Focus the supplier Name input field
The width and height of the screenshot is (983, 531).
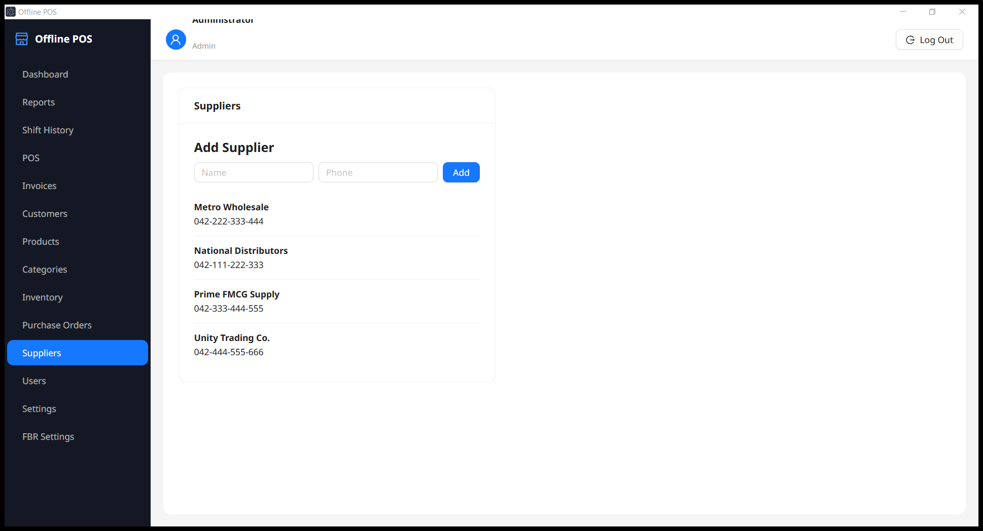(x=254, y=172)
